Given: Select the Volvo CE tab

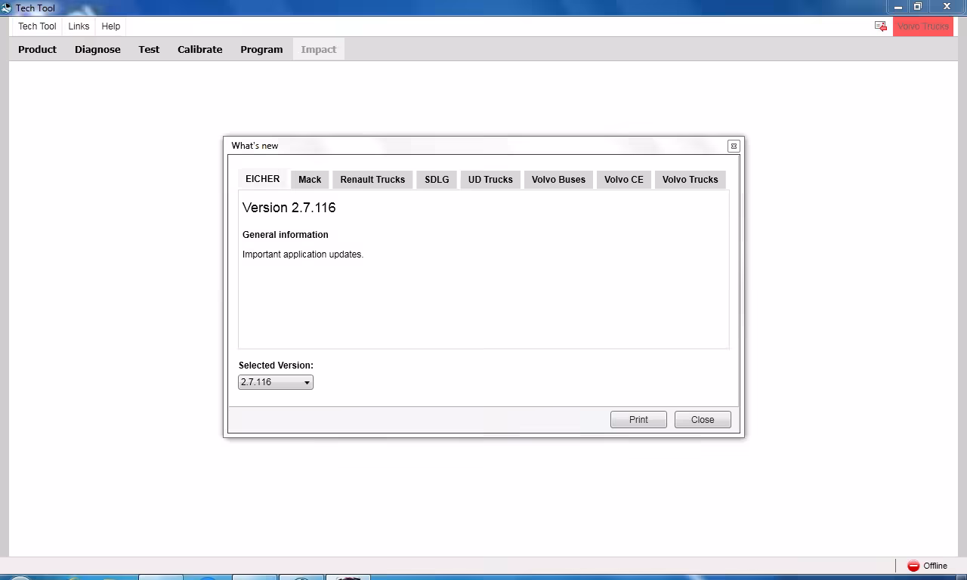Looking at the screenshot, I should [624, 180].
